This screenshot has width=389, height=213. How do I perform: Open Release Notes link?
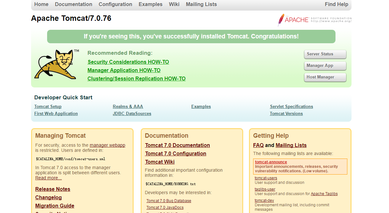pos(53,189)
